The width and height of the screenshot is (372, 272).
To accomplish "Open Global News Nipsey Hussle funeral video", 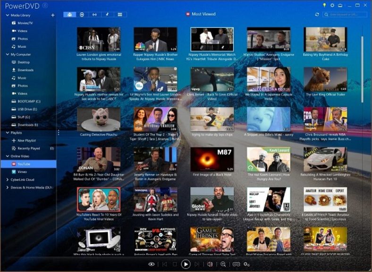I will tap(212, 199).
